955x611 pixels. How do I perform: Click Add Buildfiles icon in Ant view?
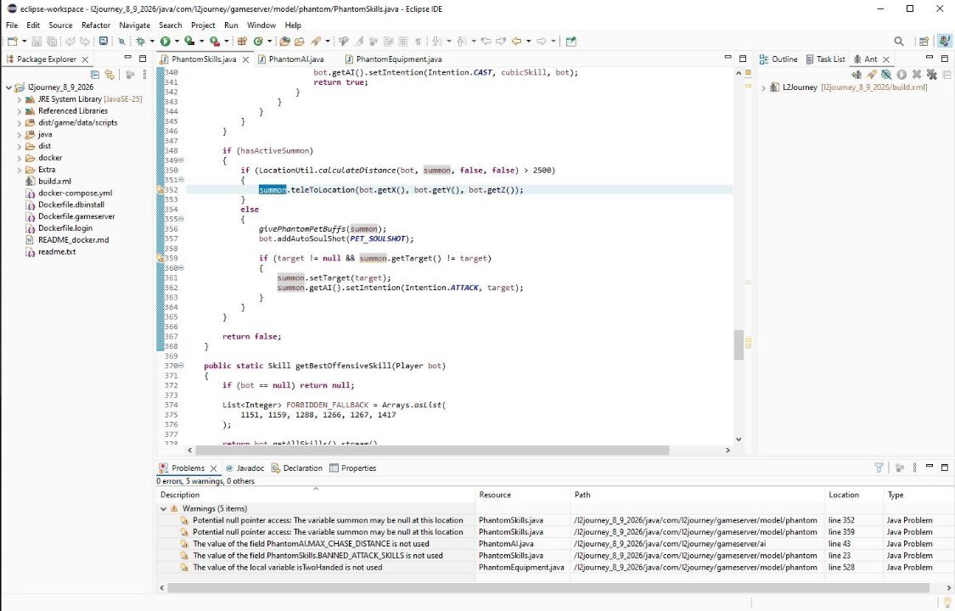[857, 74]
